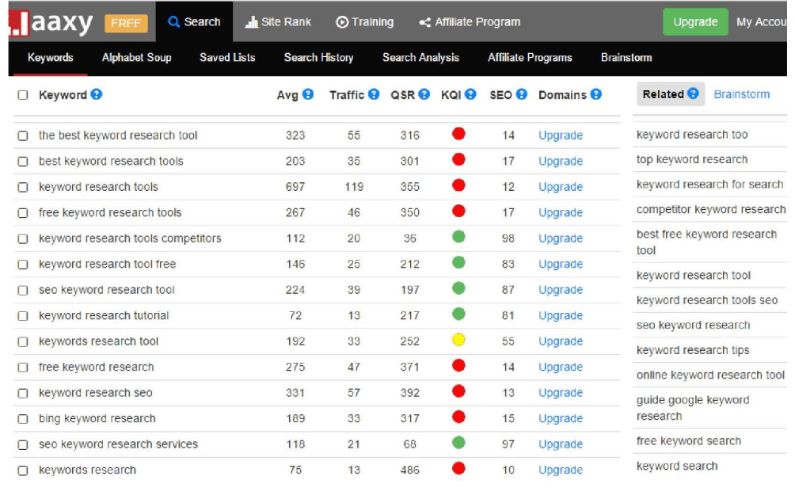Screen dimensions: 795x499
Task: Click Upgrade link for keyword research seo
Action: coord(561,393)
